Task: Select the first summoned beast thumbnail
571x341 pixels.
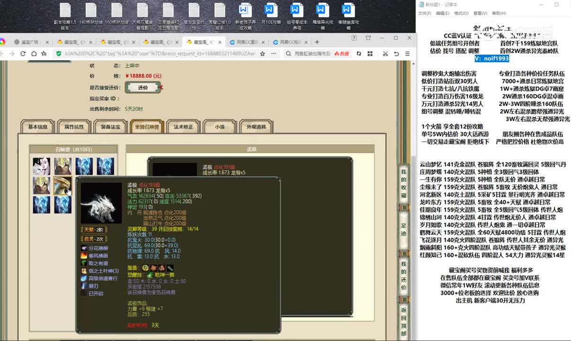Action: 42,166
